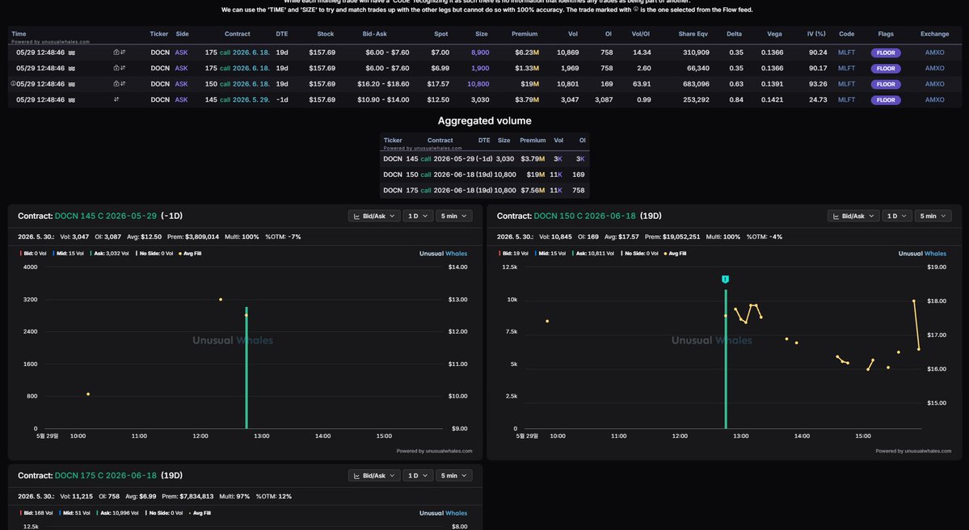The width and height of the screenshot is (969, 530).
Task: Toggle Ask 10,996 Vol series in DOCN 175 C legend
Action: [117, 513]
